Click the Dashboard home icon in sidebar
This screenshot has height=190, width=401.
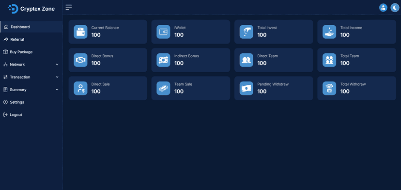(6, 27)
